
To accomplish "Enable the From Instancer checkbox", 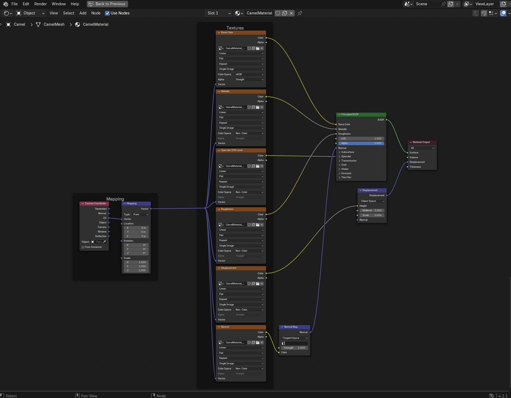I will point(83,247).
